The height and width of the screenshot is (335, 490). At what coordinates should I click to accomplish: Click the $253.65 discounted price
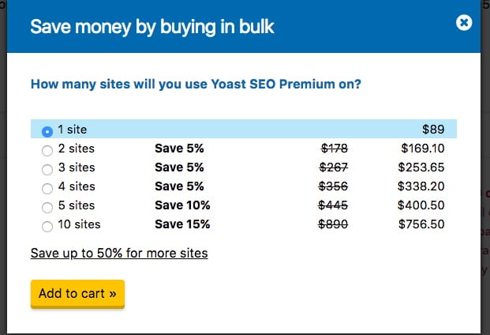[421, 167]
